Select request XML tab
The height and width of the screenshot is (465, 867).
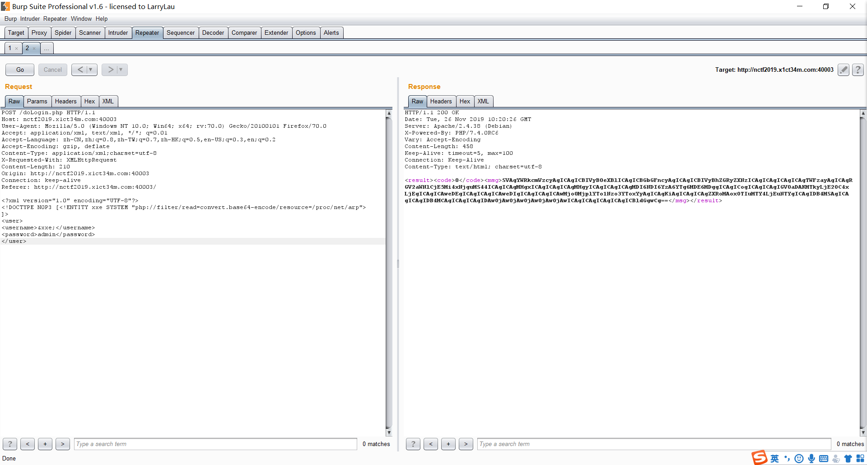coord(108,101)
